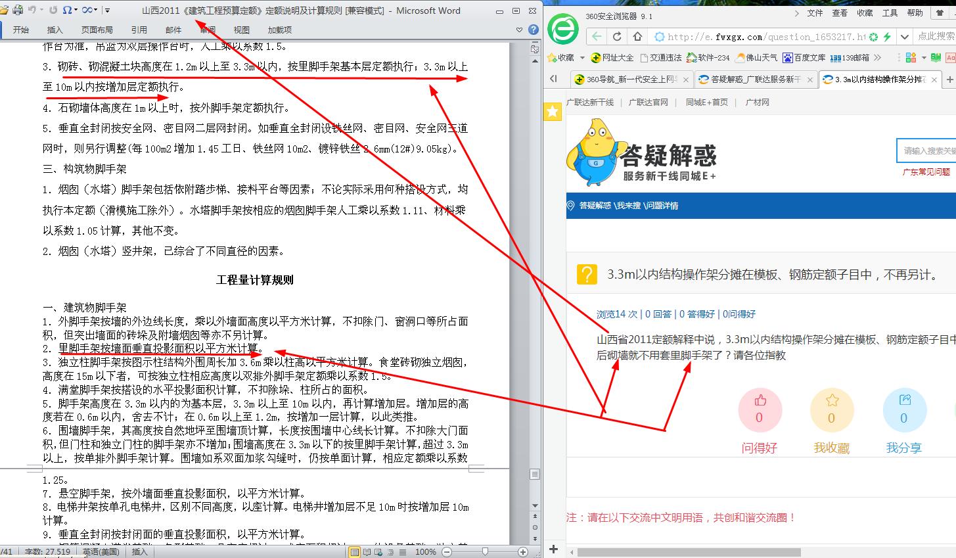Open the 加载项 ribbon tab
Viewport: 956px width, 558px height.
click(280, 30)
